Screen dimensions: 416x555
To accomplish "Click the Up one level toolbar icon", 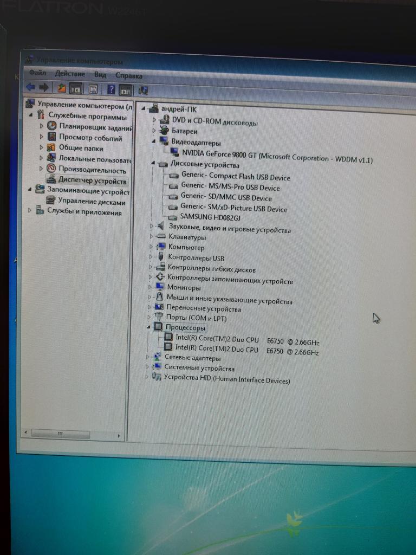I will point(61,88).
